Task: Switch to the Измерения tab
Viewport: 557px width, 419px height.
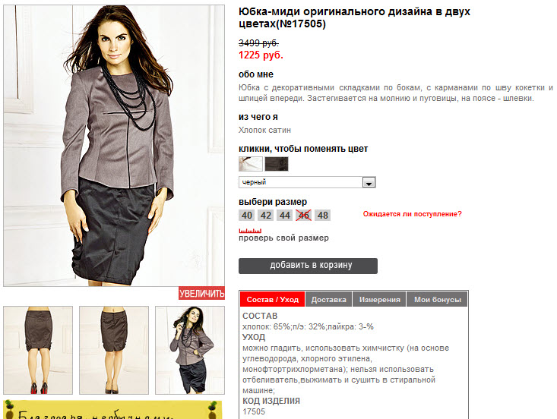Action: (x=379, y=299)
